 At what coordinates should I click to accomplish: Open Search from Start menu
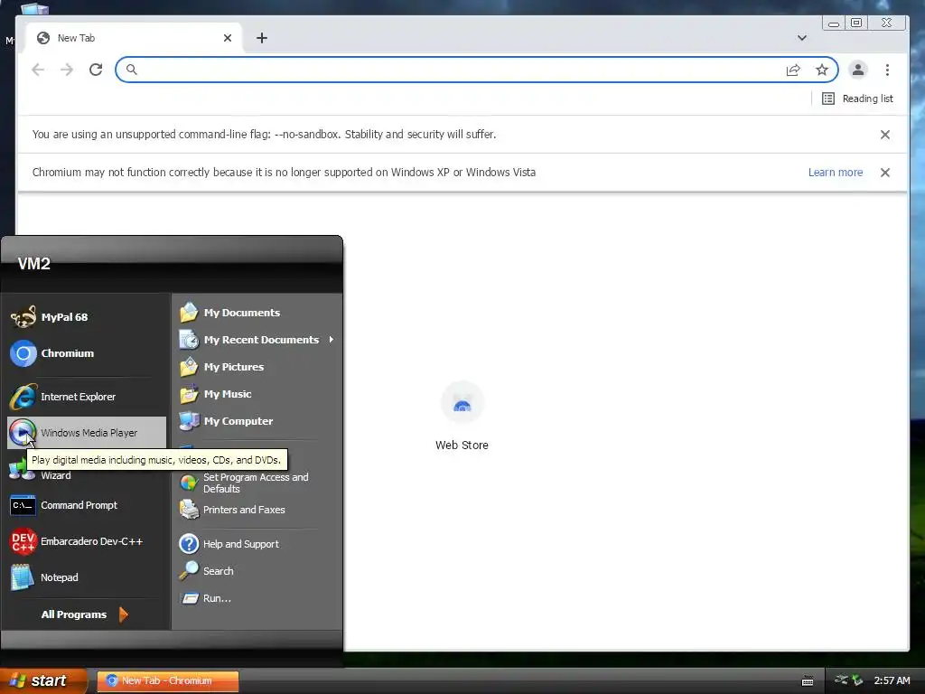click(257, 571)
